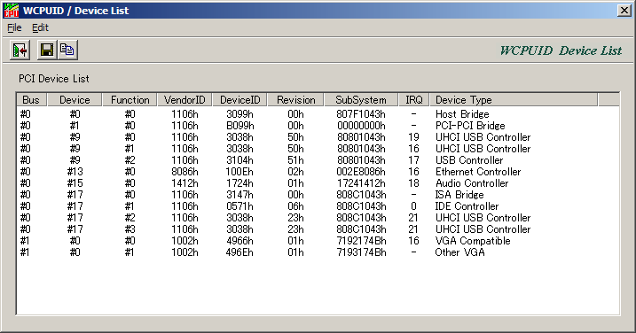Screen dimensions: 636x333
Task: Click device ID 3099h
Action: tap(239, 114)
